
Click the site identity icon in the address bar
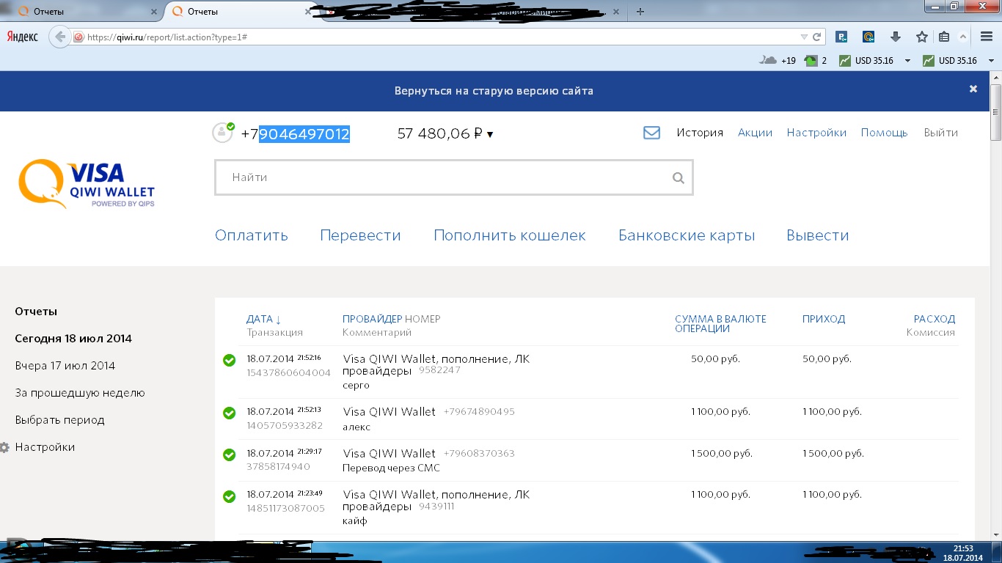click(78, 37)
